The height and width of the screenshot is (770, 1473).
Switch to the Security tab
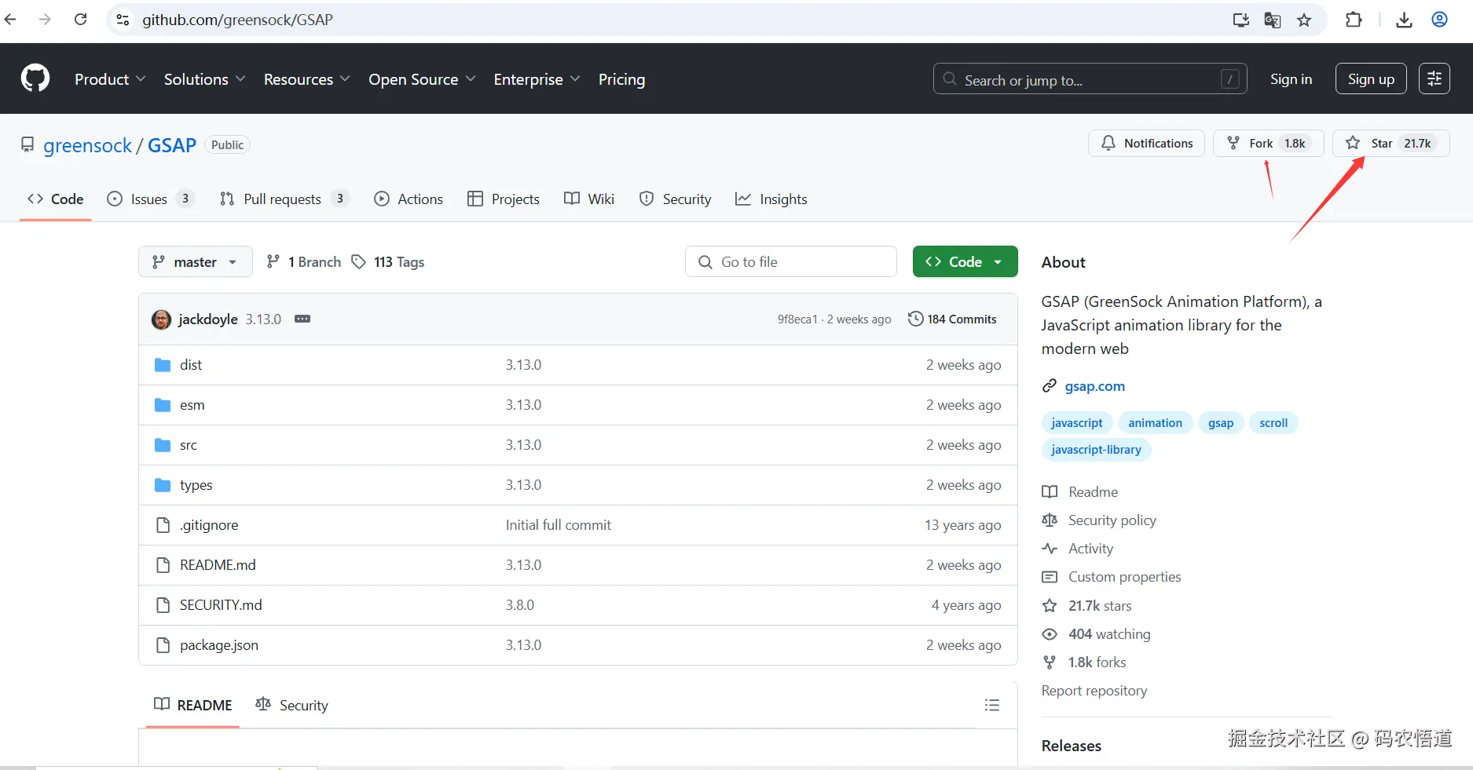(676, 199)
